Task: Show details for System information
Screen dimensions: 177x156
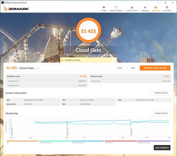Action: (x=161, y=93)
